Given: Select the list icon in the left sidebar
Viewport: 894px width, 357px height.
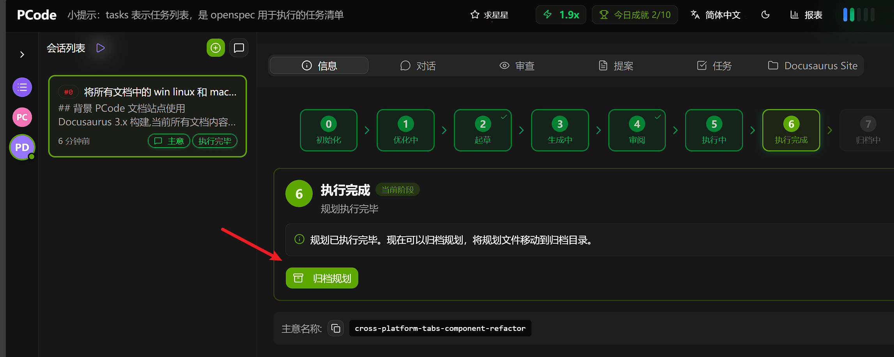Looking at the screenshot, I should (x=22, y=87).
